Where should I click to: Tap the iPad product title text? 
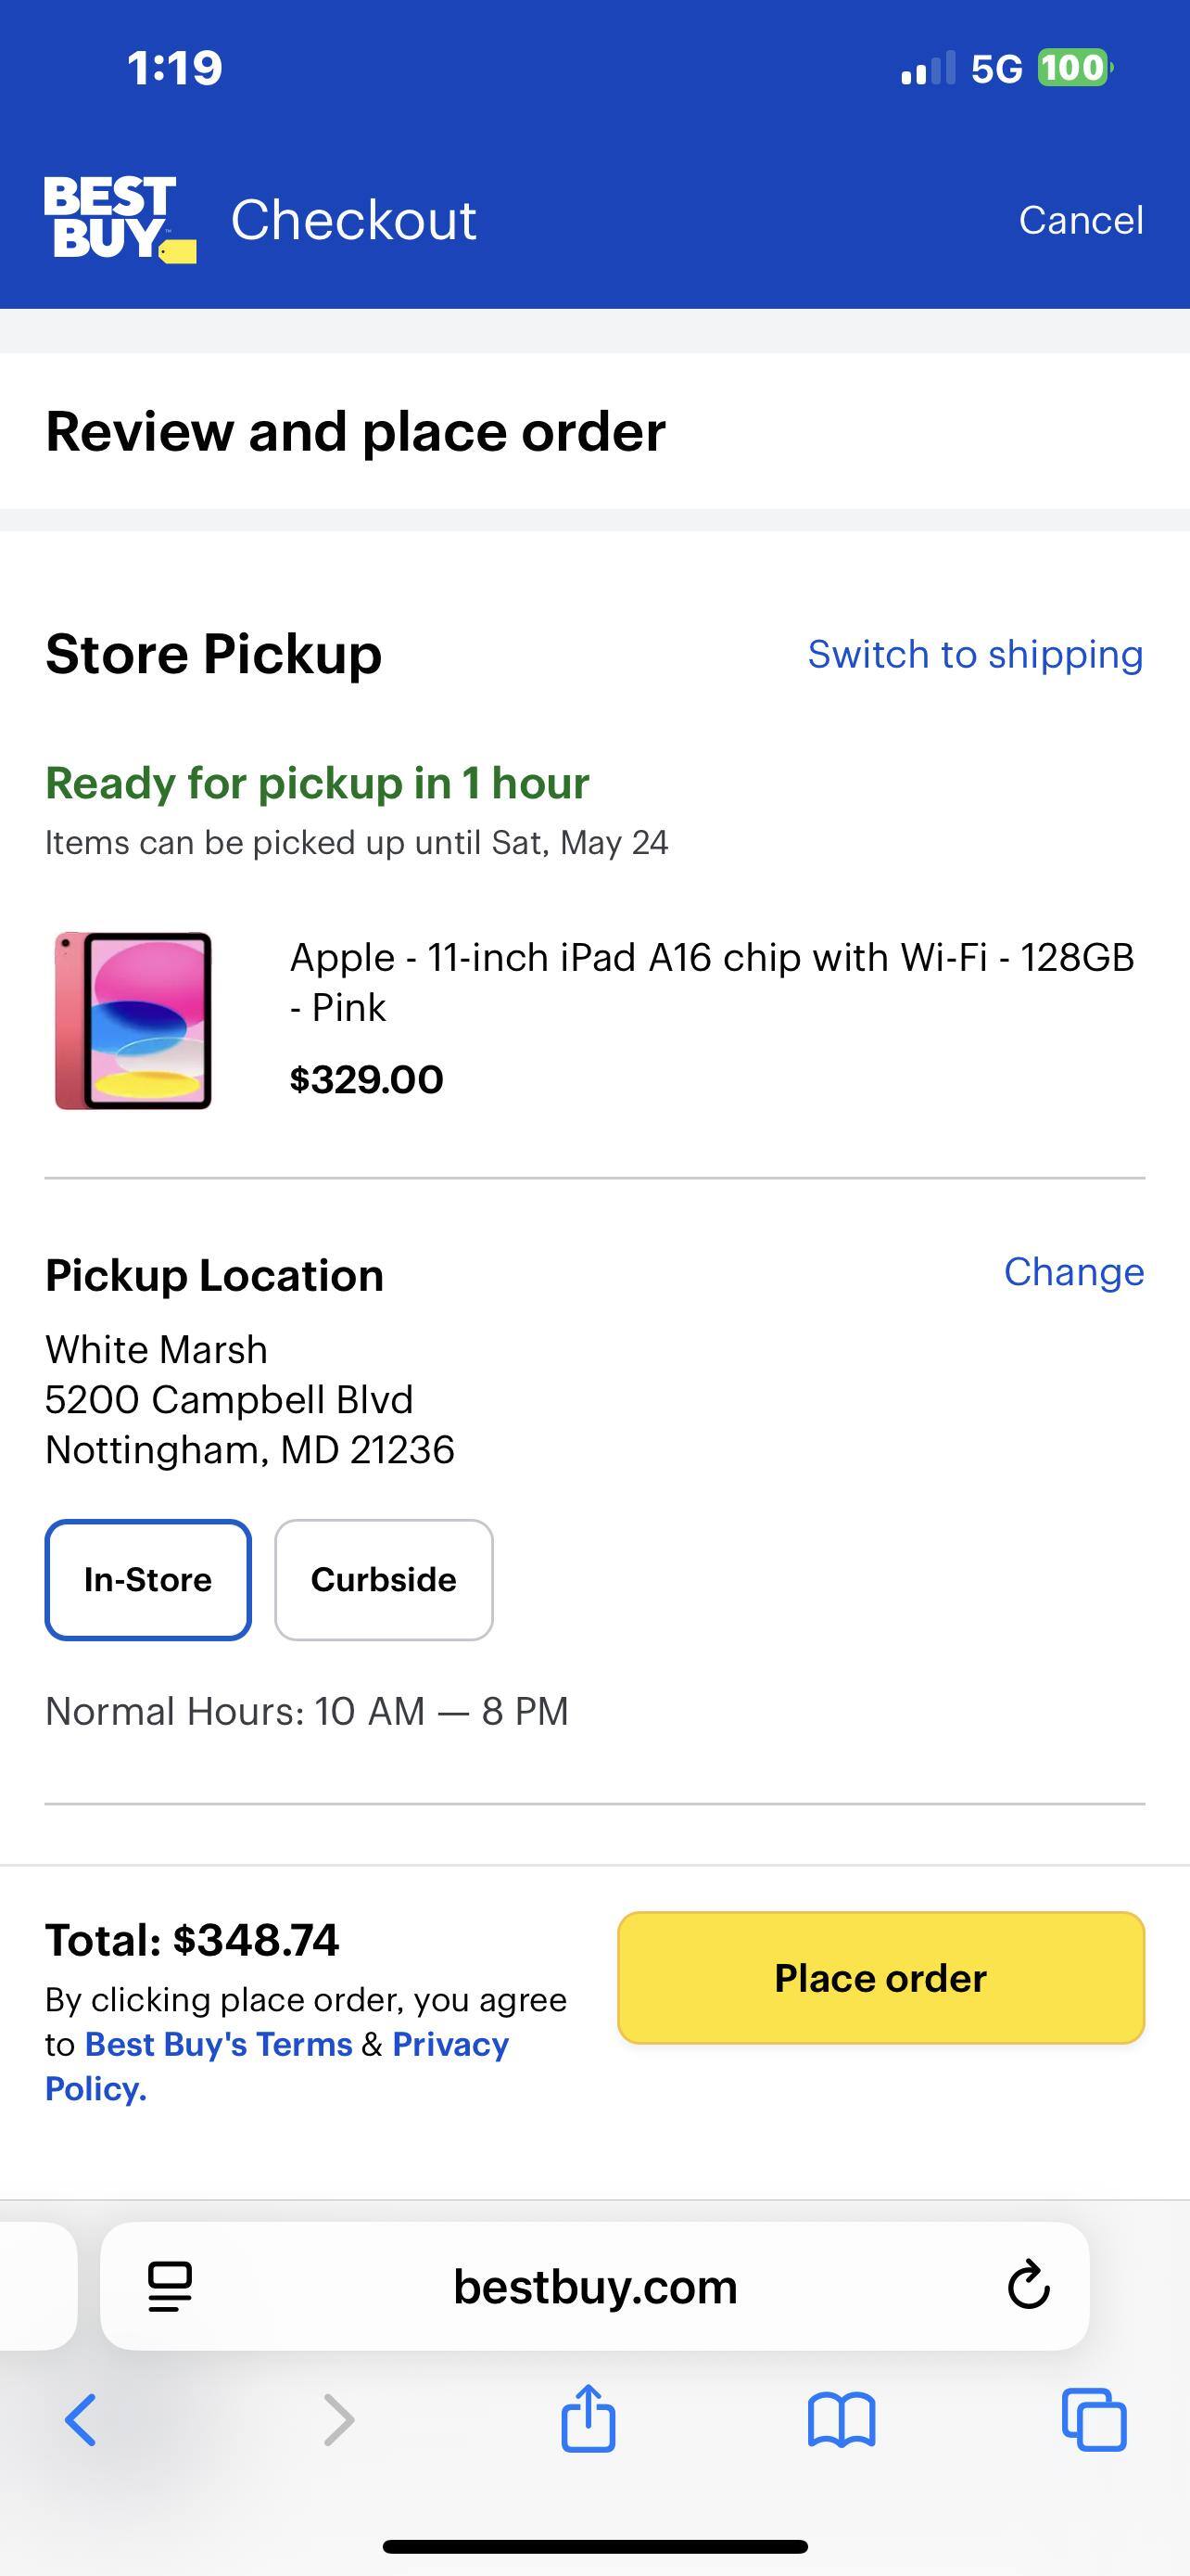point(712,981)
